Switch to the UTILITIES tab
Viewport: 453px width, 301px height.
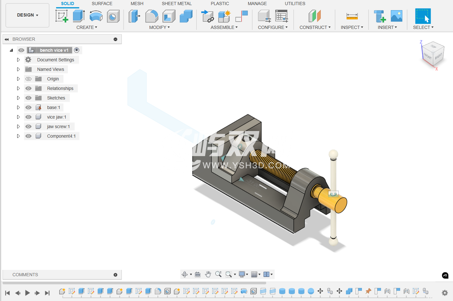(x=295, y=3)
